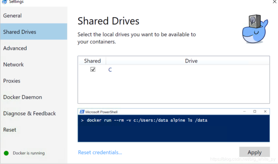Open Diagnose & Feedback section

click(x=34, y=113)
